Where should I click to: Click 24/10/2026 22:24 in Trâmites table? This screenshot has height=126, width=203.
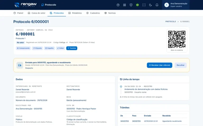(151, 121)
